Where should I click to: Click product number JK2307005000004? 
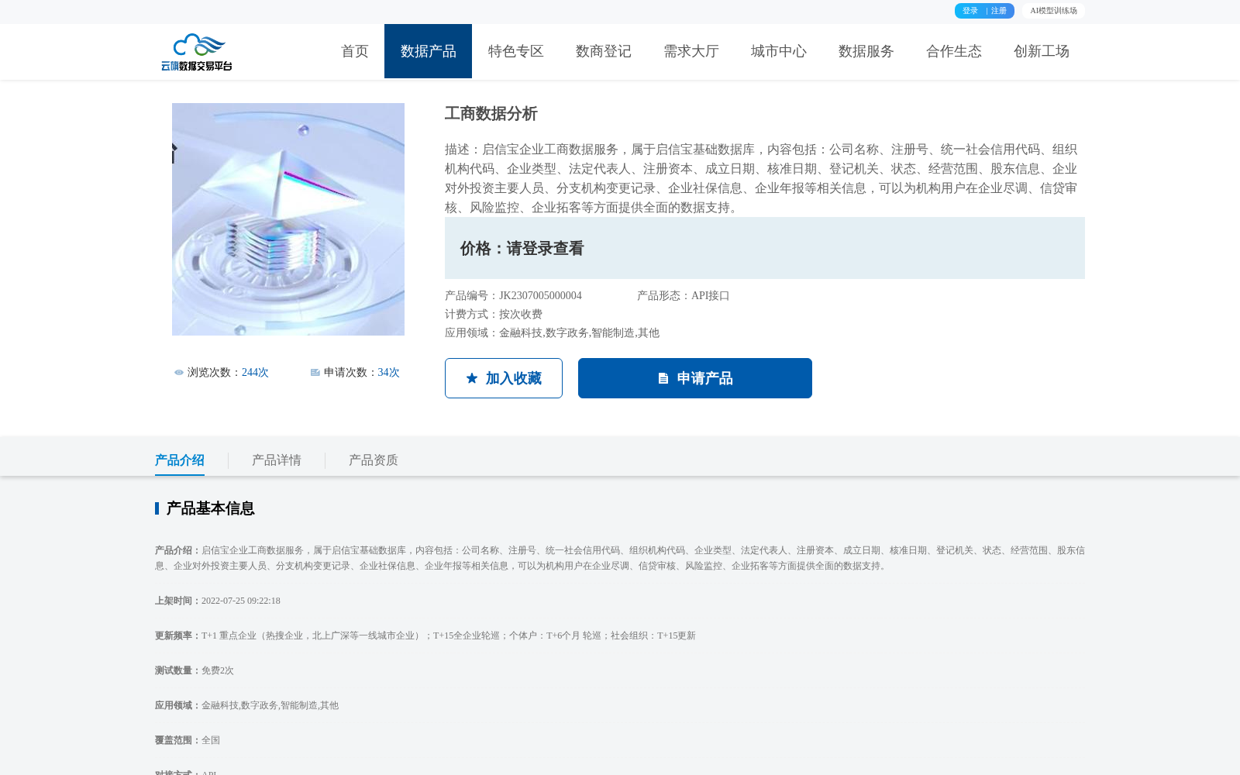point(540,296)
